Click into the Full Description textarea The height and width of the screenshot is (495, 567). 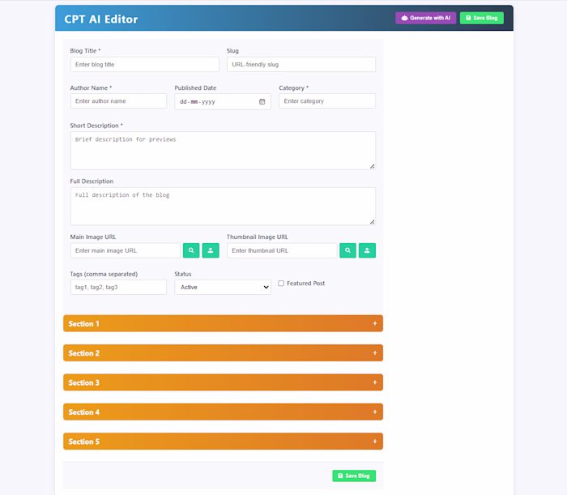(x=223, y=206)
